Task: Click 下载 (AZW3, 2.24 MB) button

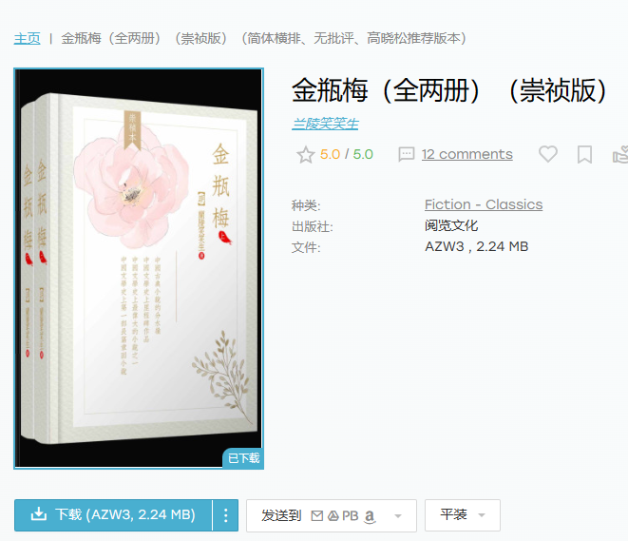Action: pos(113,515)
